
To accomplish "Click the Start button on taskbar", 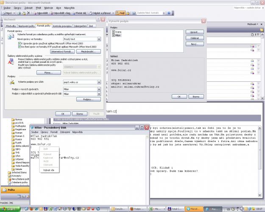I will tap(10, 209).
